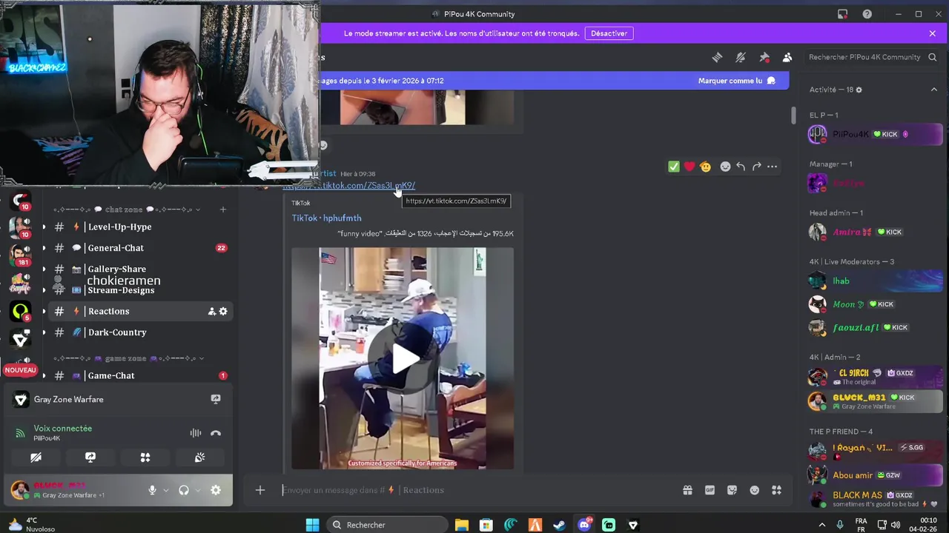Start an activity in voice panel
Viewport: 949px width, 533px height.
coord(145,457)
